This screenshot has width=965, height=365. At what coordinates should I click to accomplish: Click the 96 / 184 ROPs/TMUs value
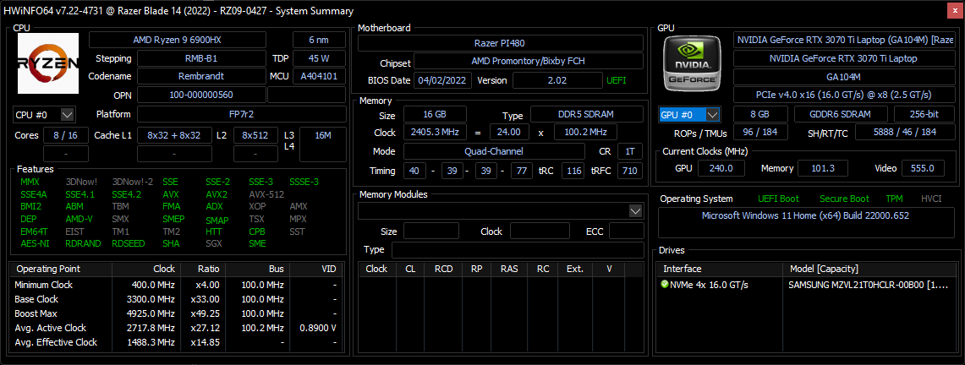pos(759,133)
